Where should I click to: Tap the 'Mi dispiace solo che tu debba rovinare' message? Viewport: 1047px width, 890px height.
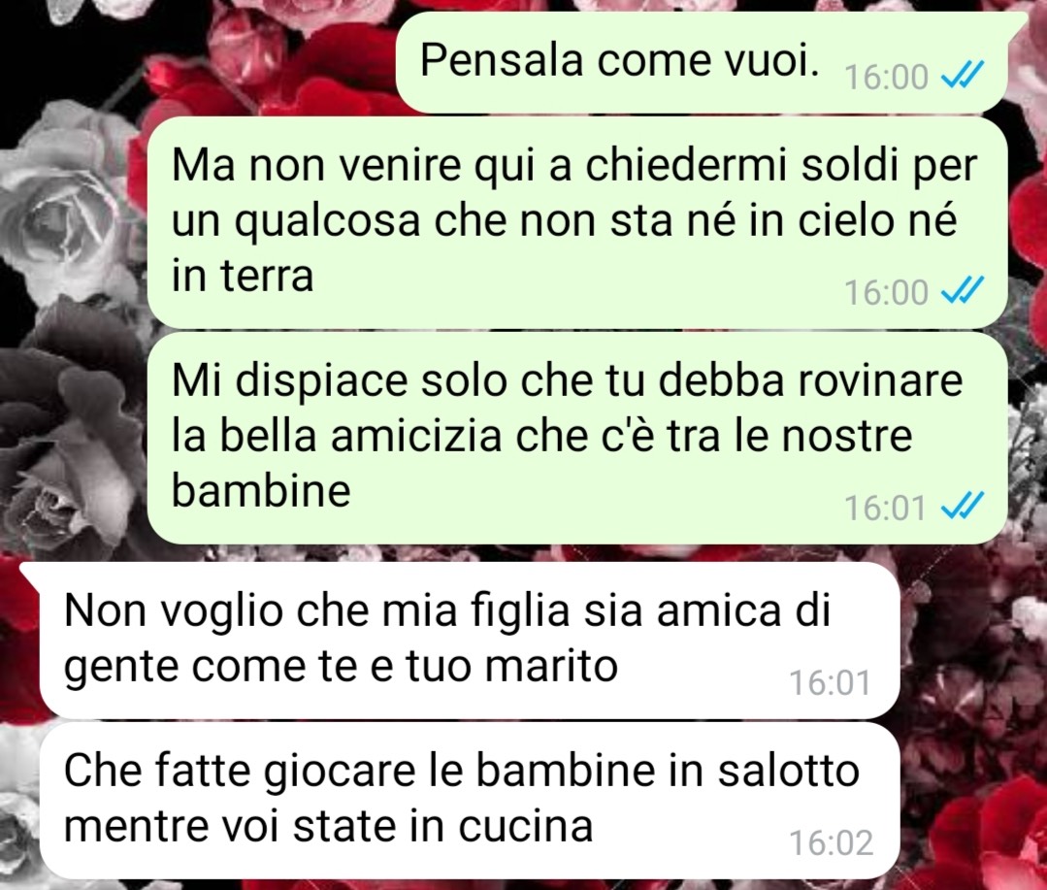[x=577, y=438]
